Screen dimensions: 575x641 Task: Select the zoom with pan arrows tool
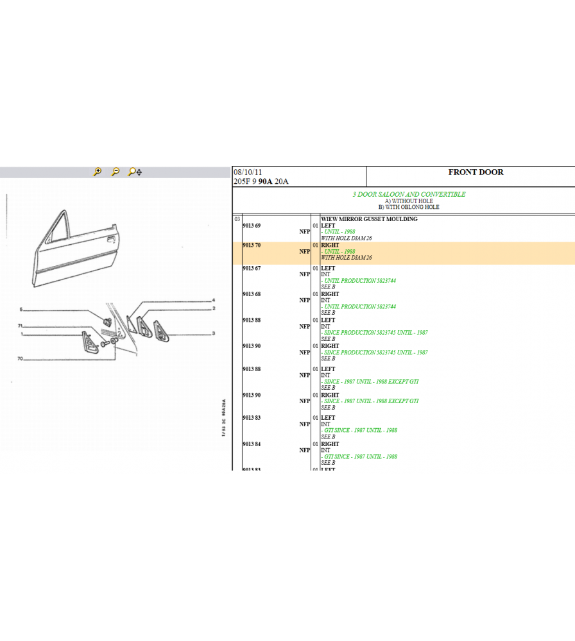135,172
